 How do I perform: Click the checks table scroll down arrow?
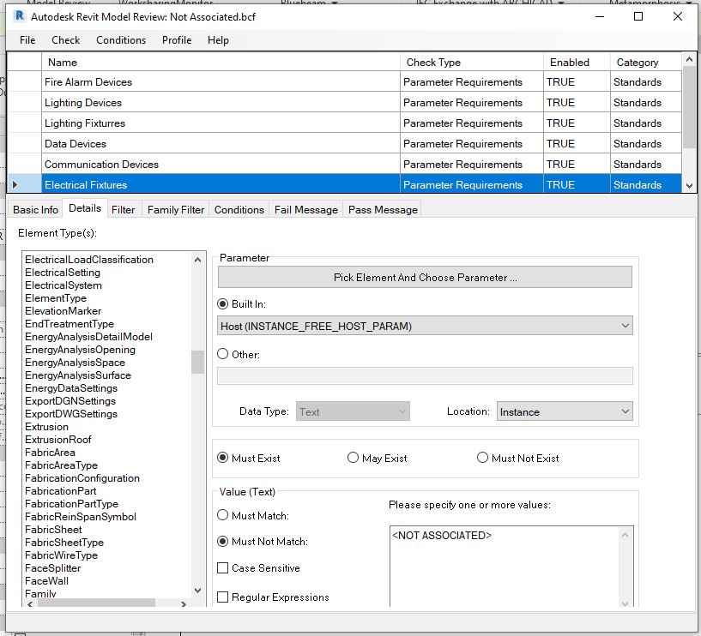(x=689, y=186)
